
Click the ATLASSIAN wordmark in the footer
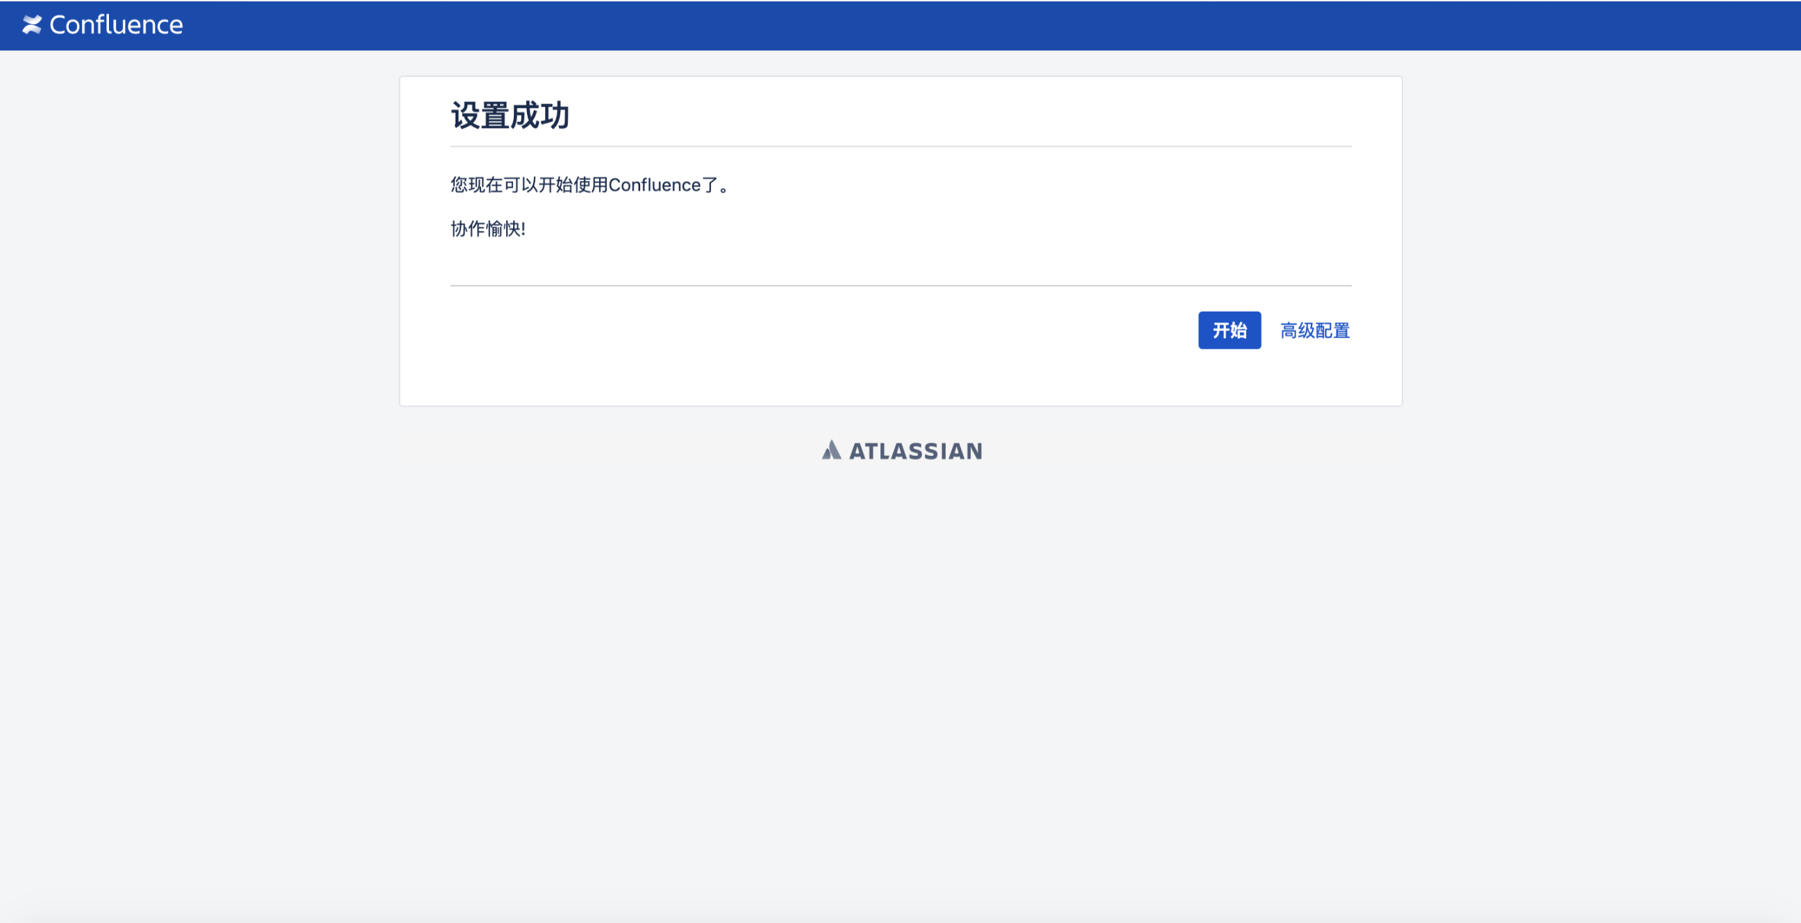(x=916, y=450)
